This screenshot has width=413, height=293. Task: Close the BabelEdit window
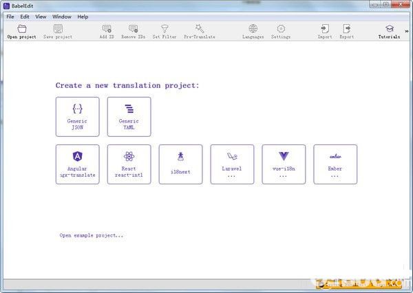[x=401, y=5]
